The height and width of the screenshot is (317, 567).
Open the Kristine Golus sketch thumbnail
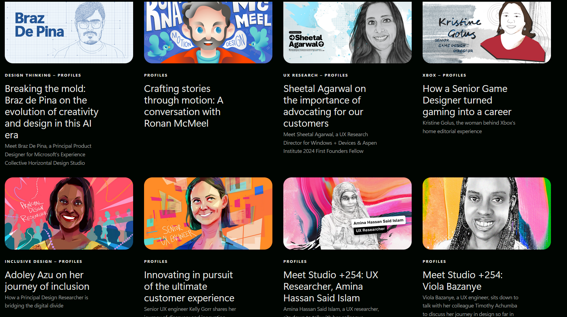(x=487, y=32)
